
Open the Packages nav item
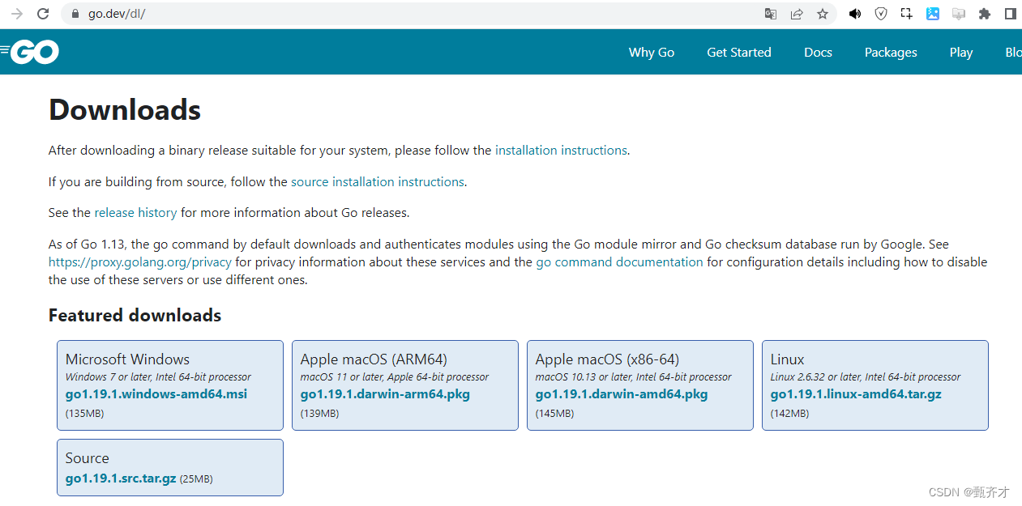click(x=891, y=52)
